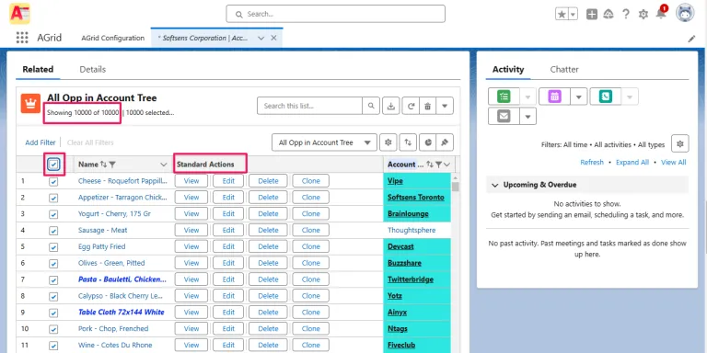Open the Softsens Corporation tab dropdown chevron
The width and height of the screenshot is (707, 353).
[x=261, y=39]
